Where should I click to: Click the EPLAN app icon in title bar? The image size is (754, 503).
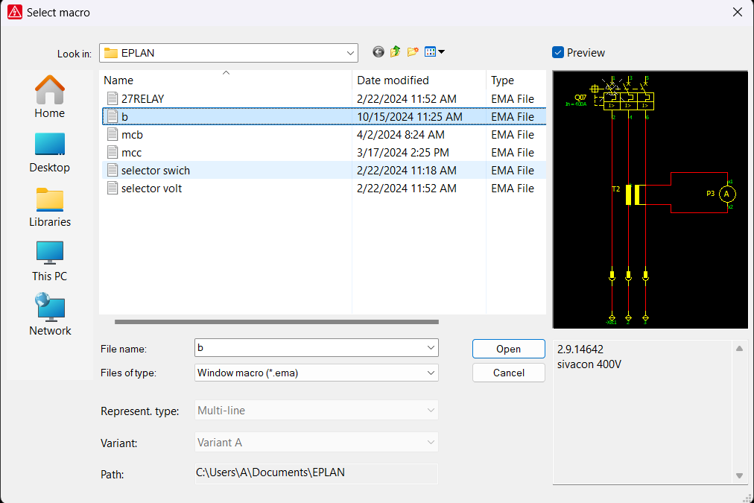pos(15,12)
